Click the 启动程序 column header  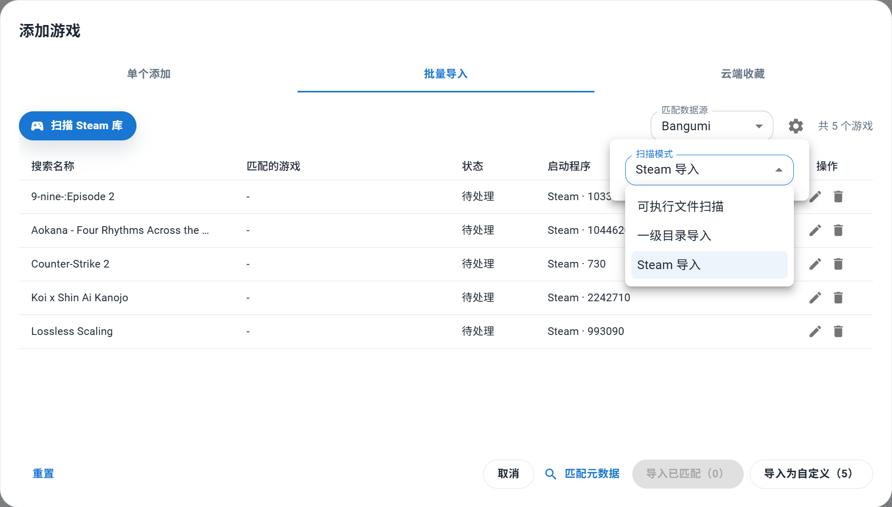[569, 166]
